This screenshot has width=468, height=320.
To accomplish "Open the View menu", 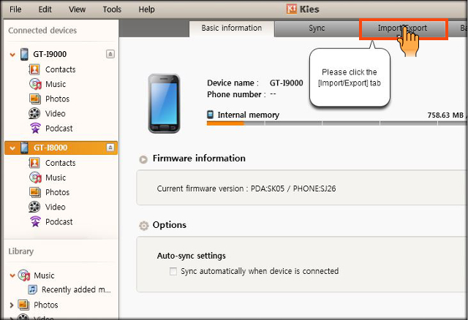I will (x=77, y=9).
